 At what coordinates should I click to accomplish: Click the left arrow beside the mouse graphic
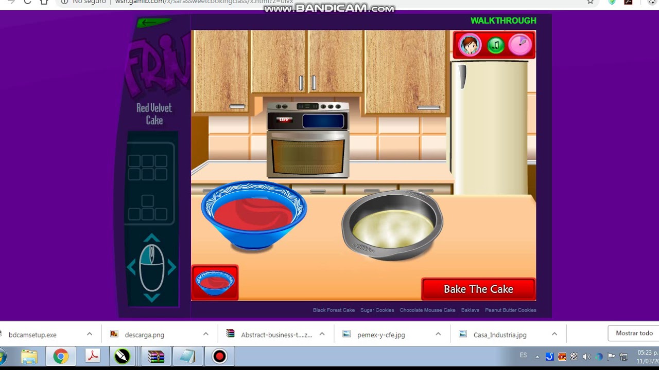131,267
